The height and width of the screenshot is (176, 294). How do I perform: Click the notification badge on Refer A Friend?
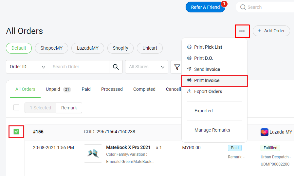[224, 4]
